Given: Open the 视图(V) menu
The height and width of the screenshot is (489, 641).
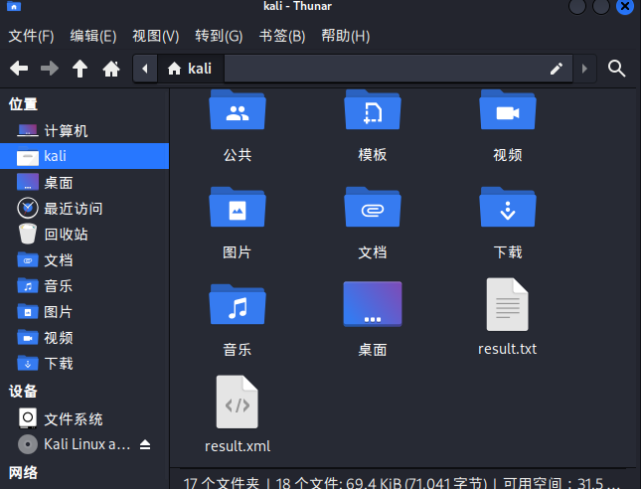Looking at the screenshot, I should click(x=156, y=36).
